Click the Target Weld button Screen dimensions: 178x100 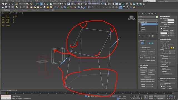(151, 75)
